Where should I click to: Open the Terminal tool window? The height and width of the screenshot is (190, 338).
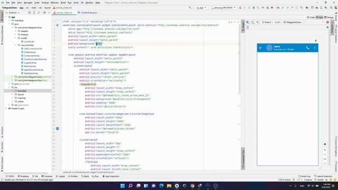tap(47, 176)
